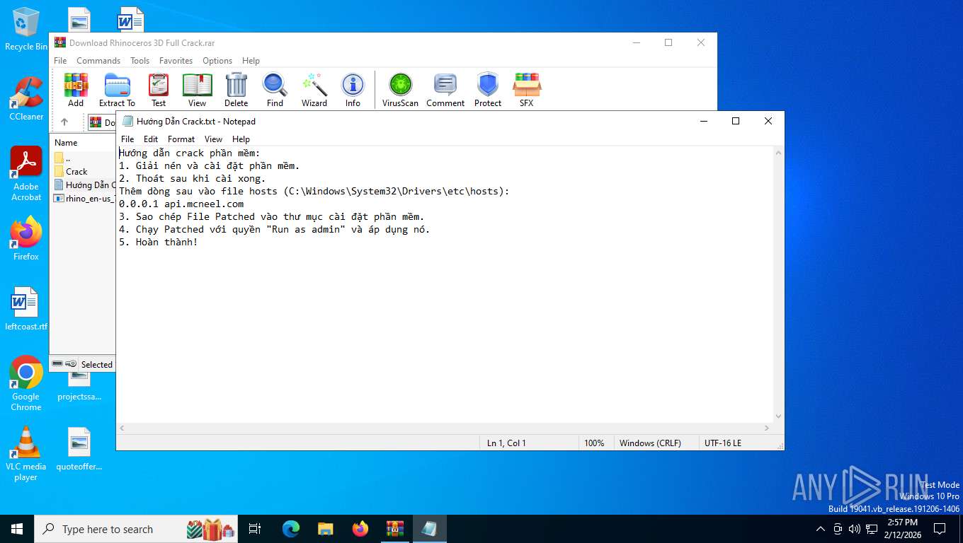Open Notepad Help menu
Image resolution: width=963 pixels, height=543 pixels.
tap(241, 139)
